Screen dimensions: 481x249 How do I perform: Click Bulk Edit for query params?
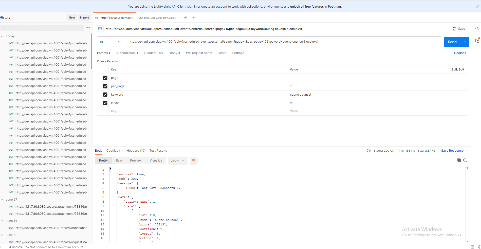tap(458, 69)
